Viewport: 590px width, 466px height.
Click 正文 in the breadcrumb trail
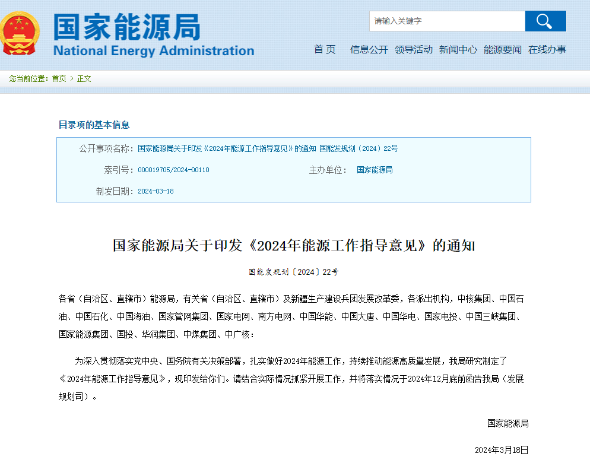(x=84, y=79)
